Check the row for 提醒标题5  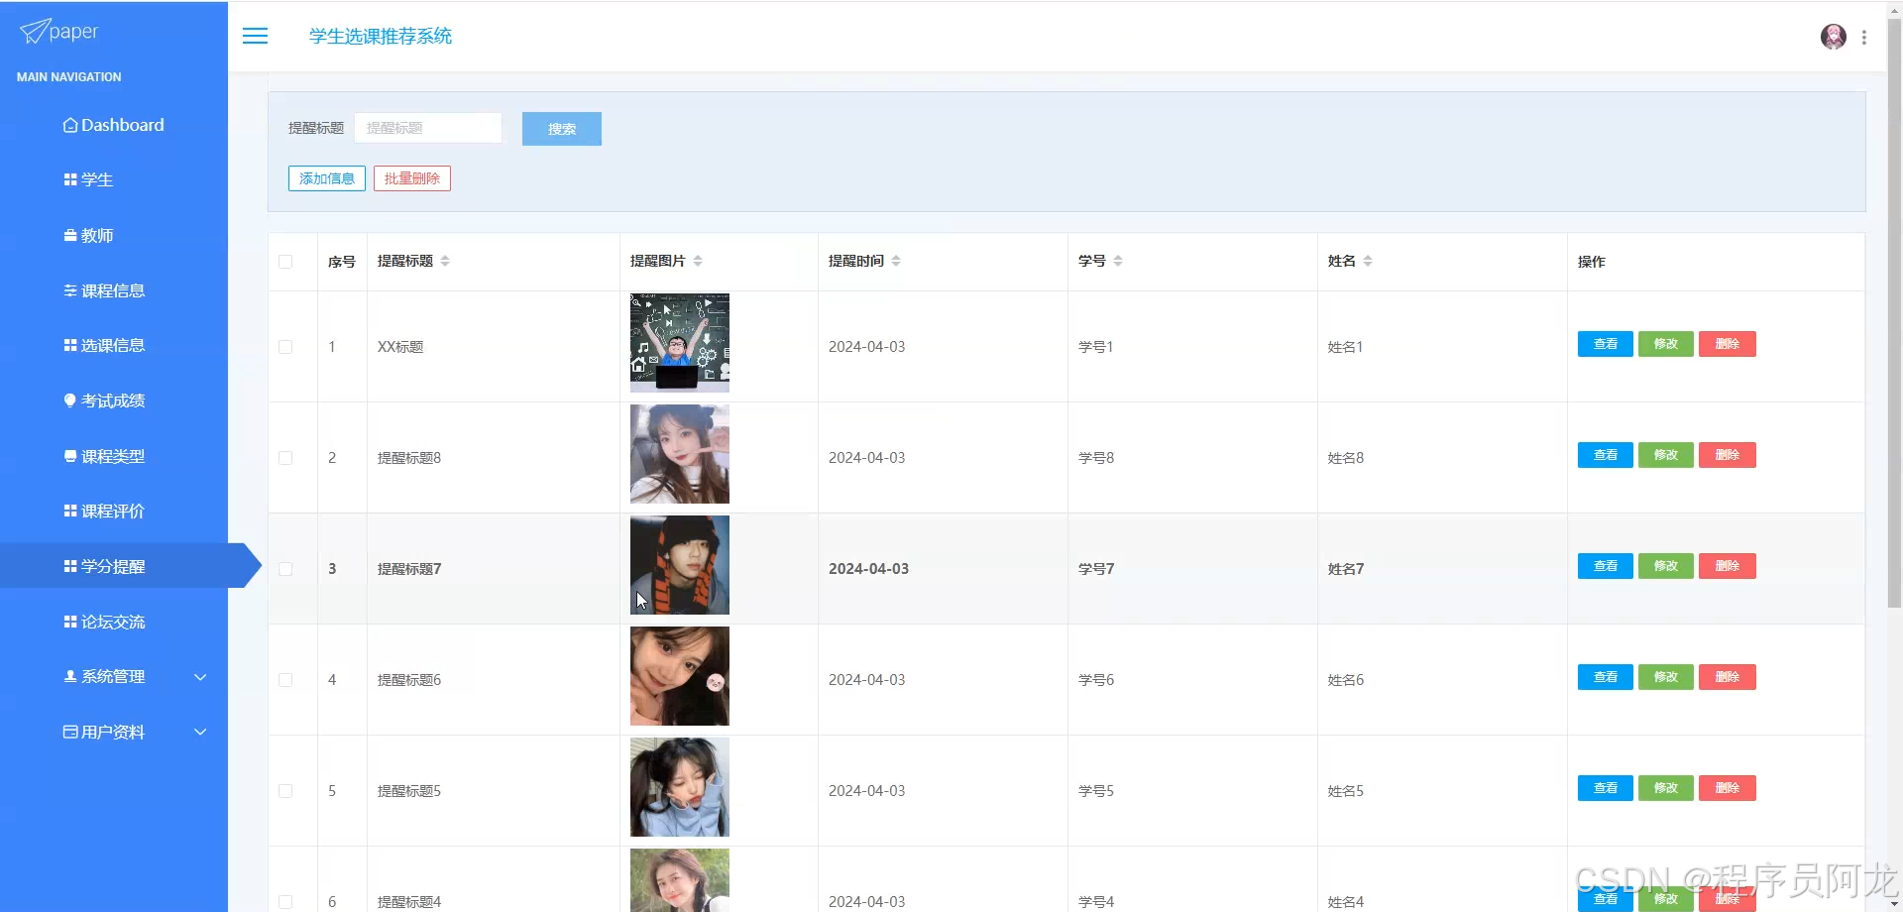coord(285,791)
